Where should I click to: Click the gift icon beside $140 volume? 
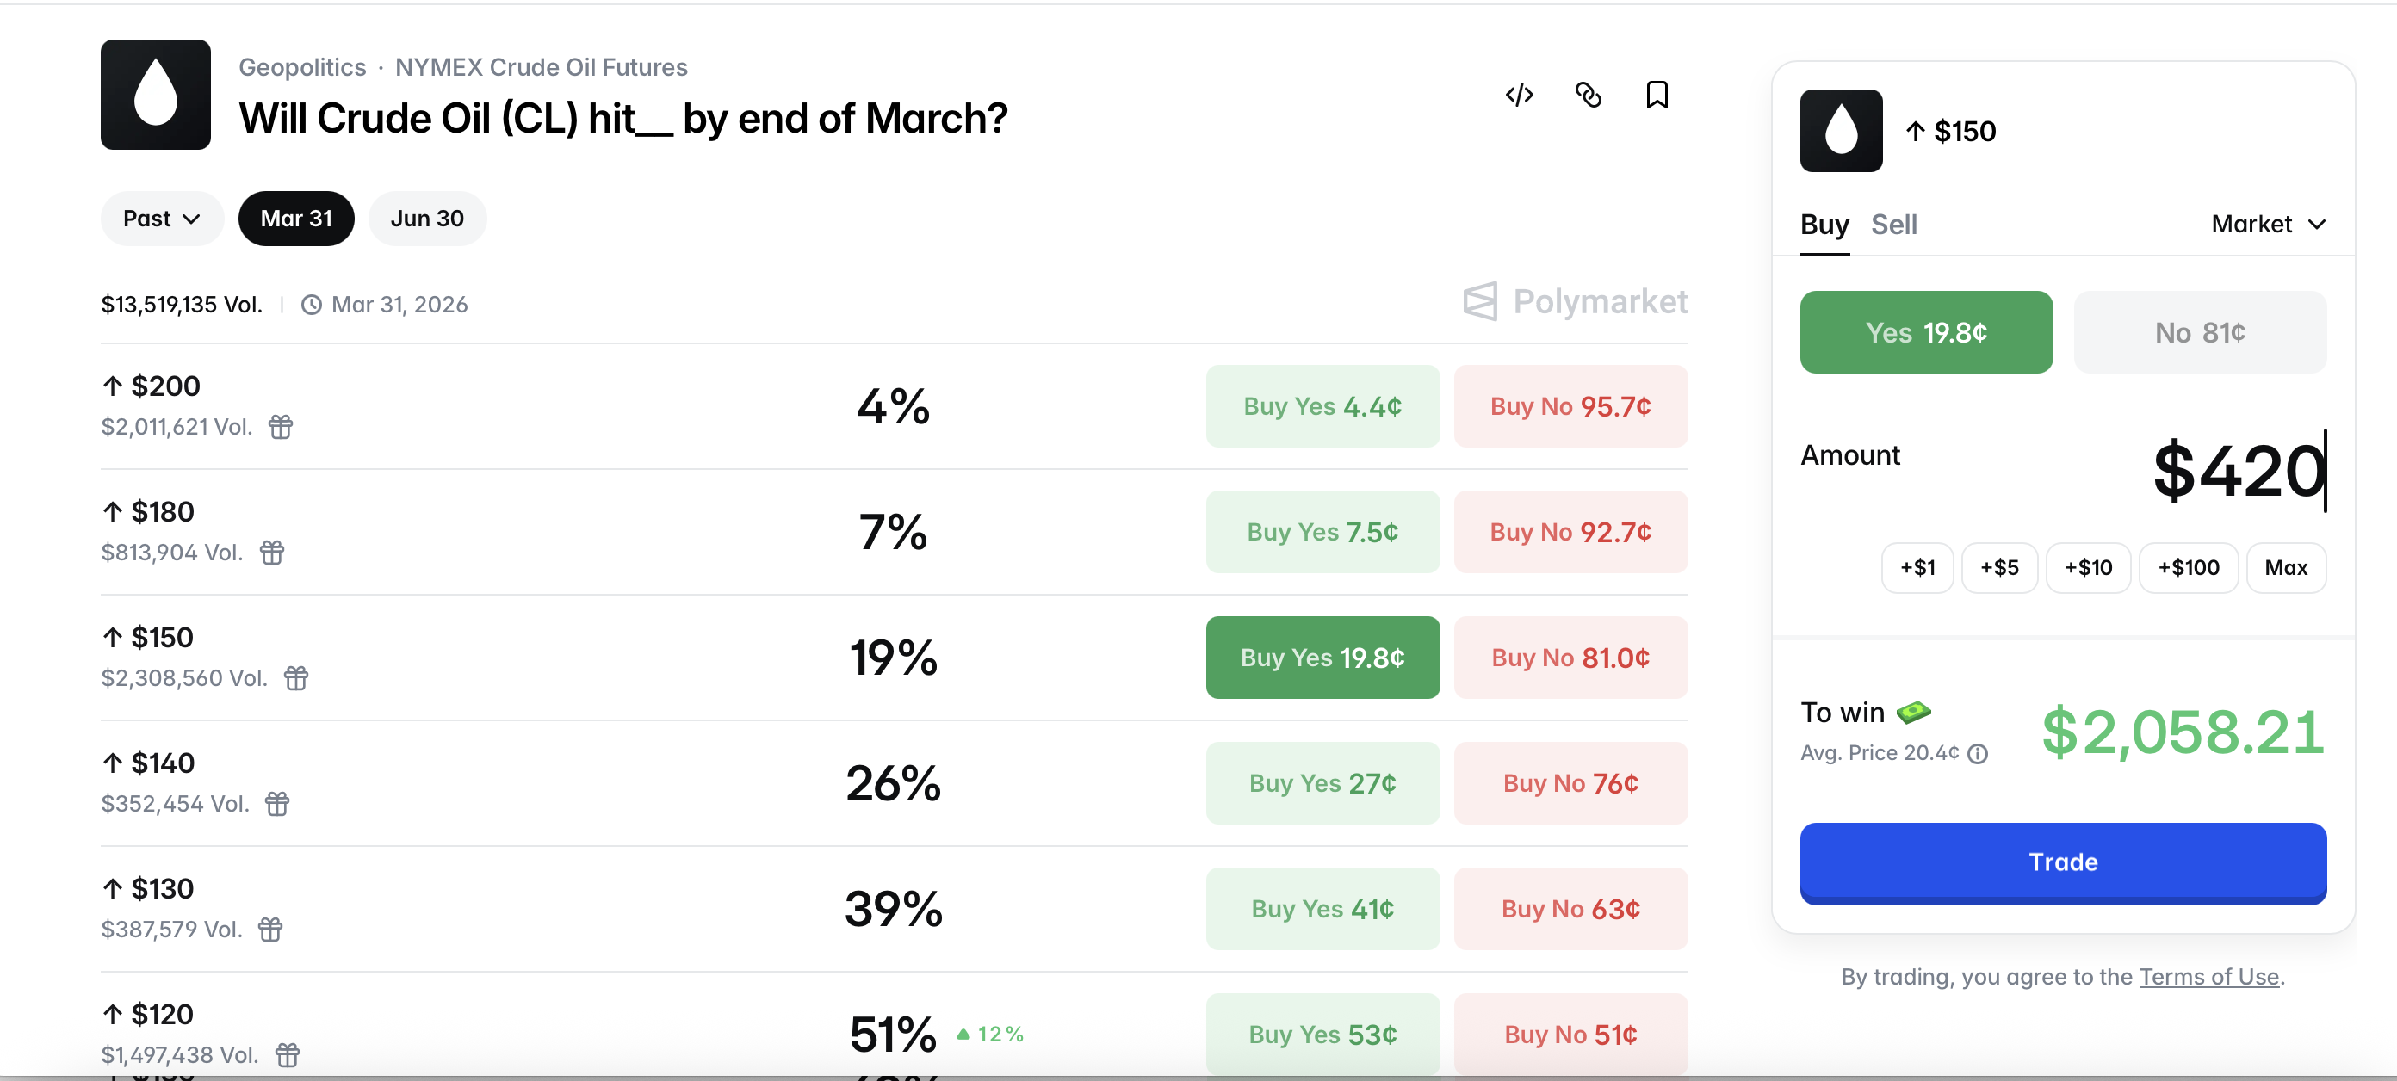277,804
